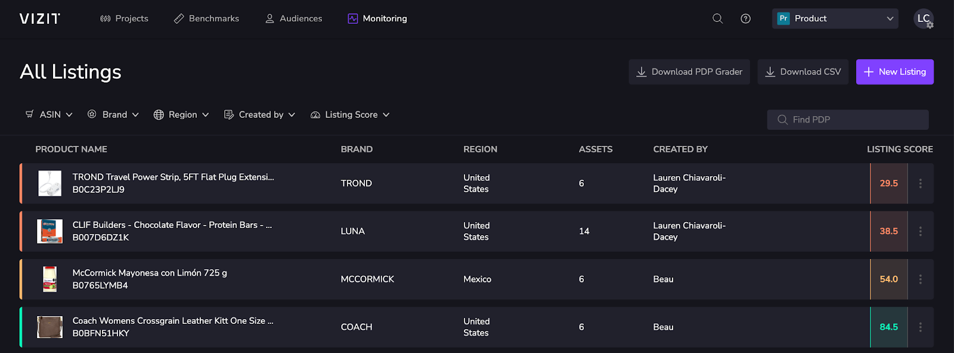Viewport: 954px width, 353px height.
Task: Open the Listing Score filter dropdown
Action: [350, 114]
